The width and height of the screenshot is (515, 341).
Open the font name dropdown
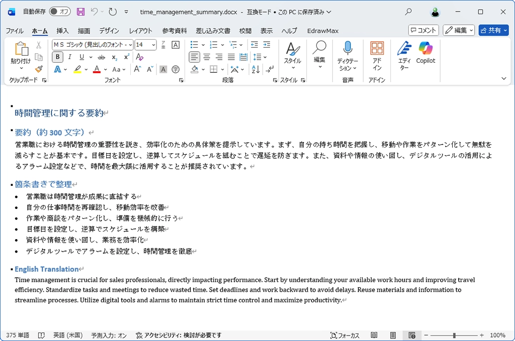click(x=131, y=45)
